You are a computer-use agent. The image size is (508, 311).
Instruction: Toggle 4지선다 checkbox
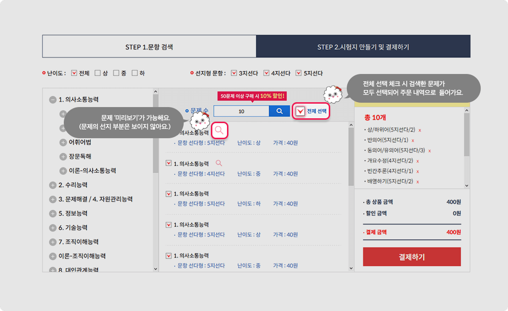[266, 73]
